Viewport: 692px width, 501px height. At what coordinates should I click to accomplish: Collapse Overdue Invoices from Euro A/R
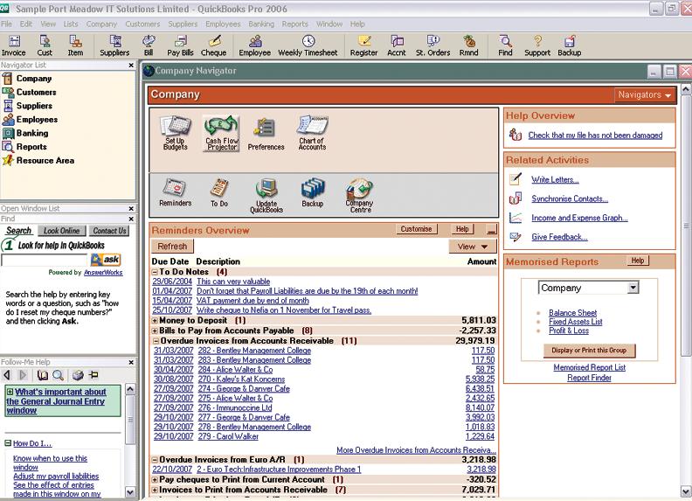pyautogui.click(x=155, y=460)
